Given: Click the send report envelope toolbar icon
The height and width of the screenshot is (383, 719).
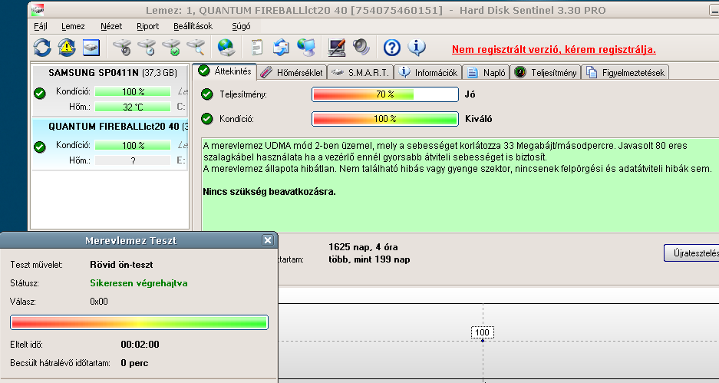Looking at the screenshot, I should [x=281, y=48].
